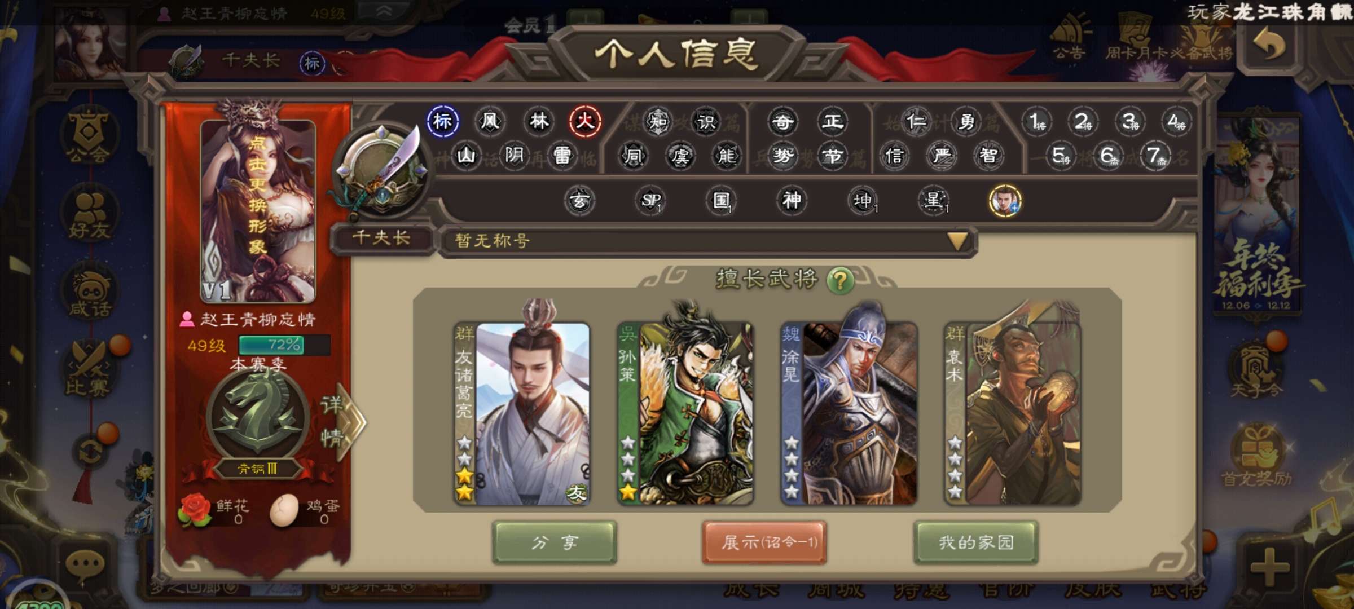This screenshot has width=1354, height=609.
Task: Toggle the 火 fire pack badge
Action: pyautogui.click(x=585, y=121)
